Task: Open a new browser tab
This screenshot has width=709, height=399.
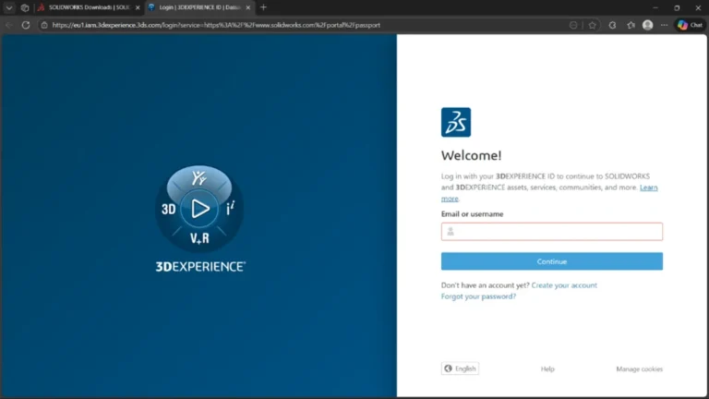Action: coord(264,7)
